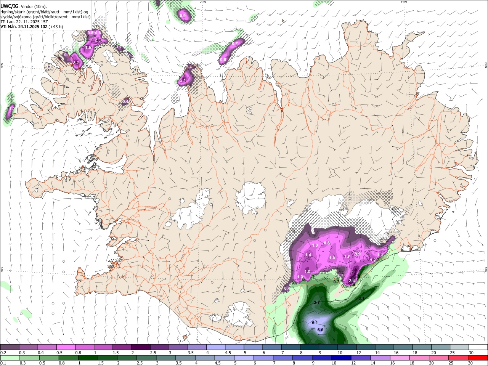488x366 pixels.
Task: Pick the lightest green swatch above 0.1
Action: pyautogui.click(x=10, y=358)
